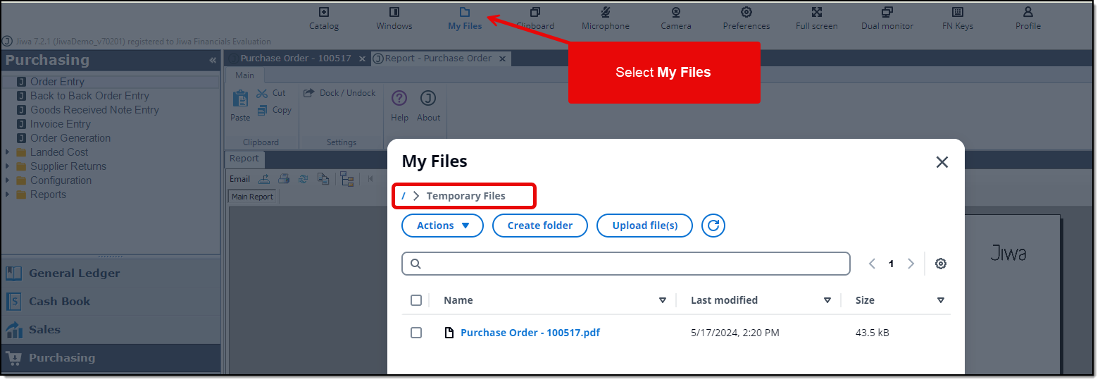Sort by the Name column arrow
The image size is (1100, 382).
tap(662, 300)
